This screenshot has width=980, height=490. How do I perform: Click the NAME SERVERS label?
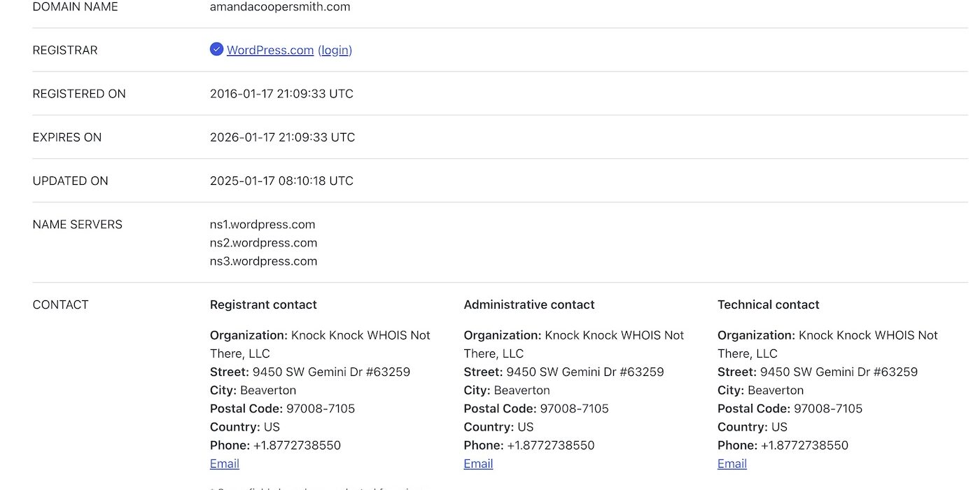(x=78, y=224)
